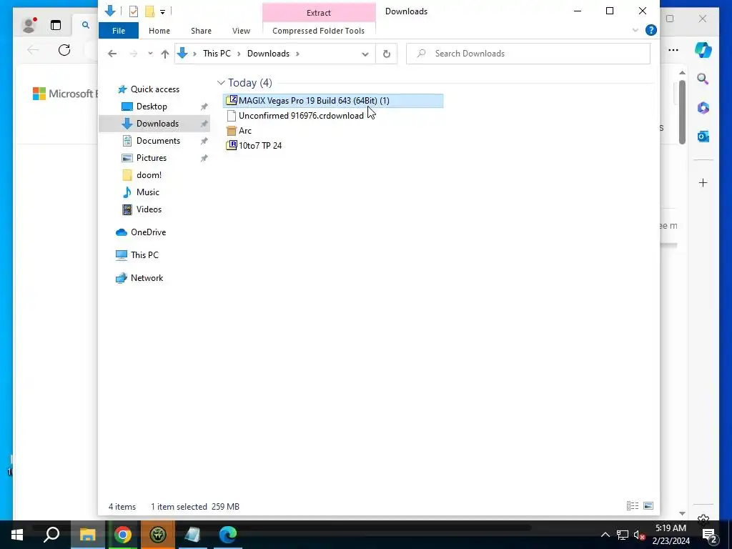Viewport: 732px width, 549px height.
Task: Expand the ribbon with chevron
Action: 635,30
